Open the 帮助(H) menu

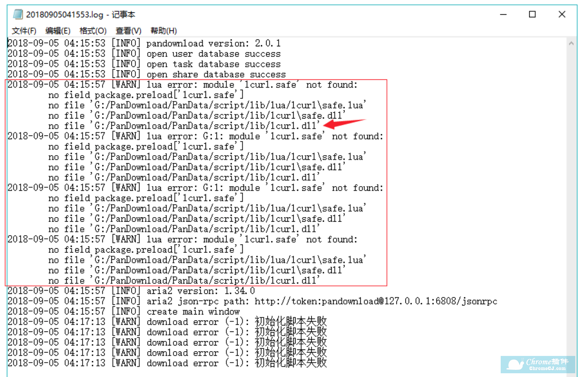[x=163, y=31]
